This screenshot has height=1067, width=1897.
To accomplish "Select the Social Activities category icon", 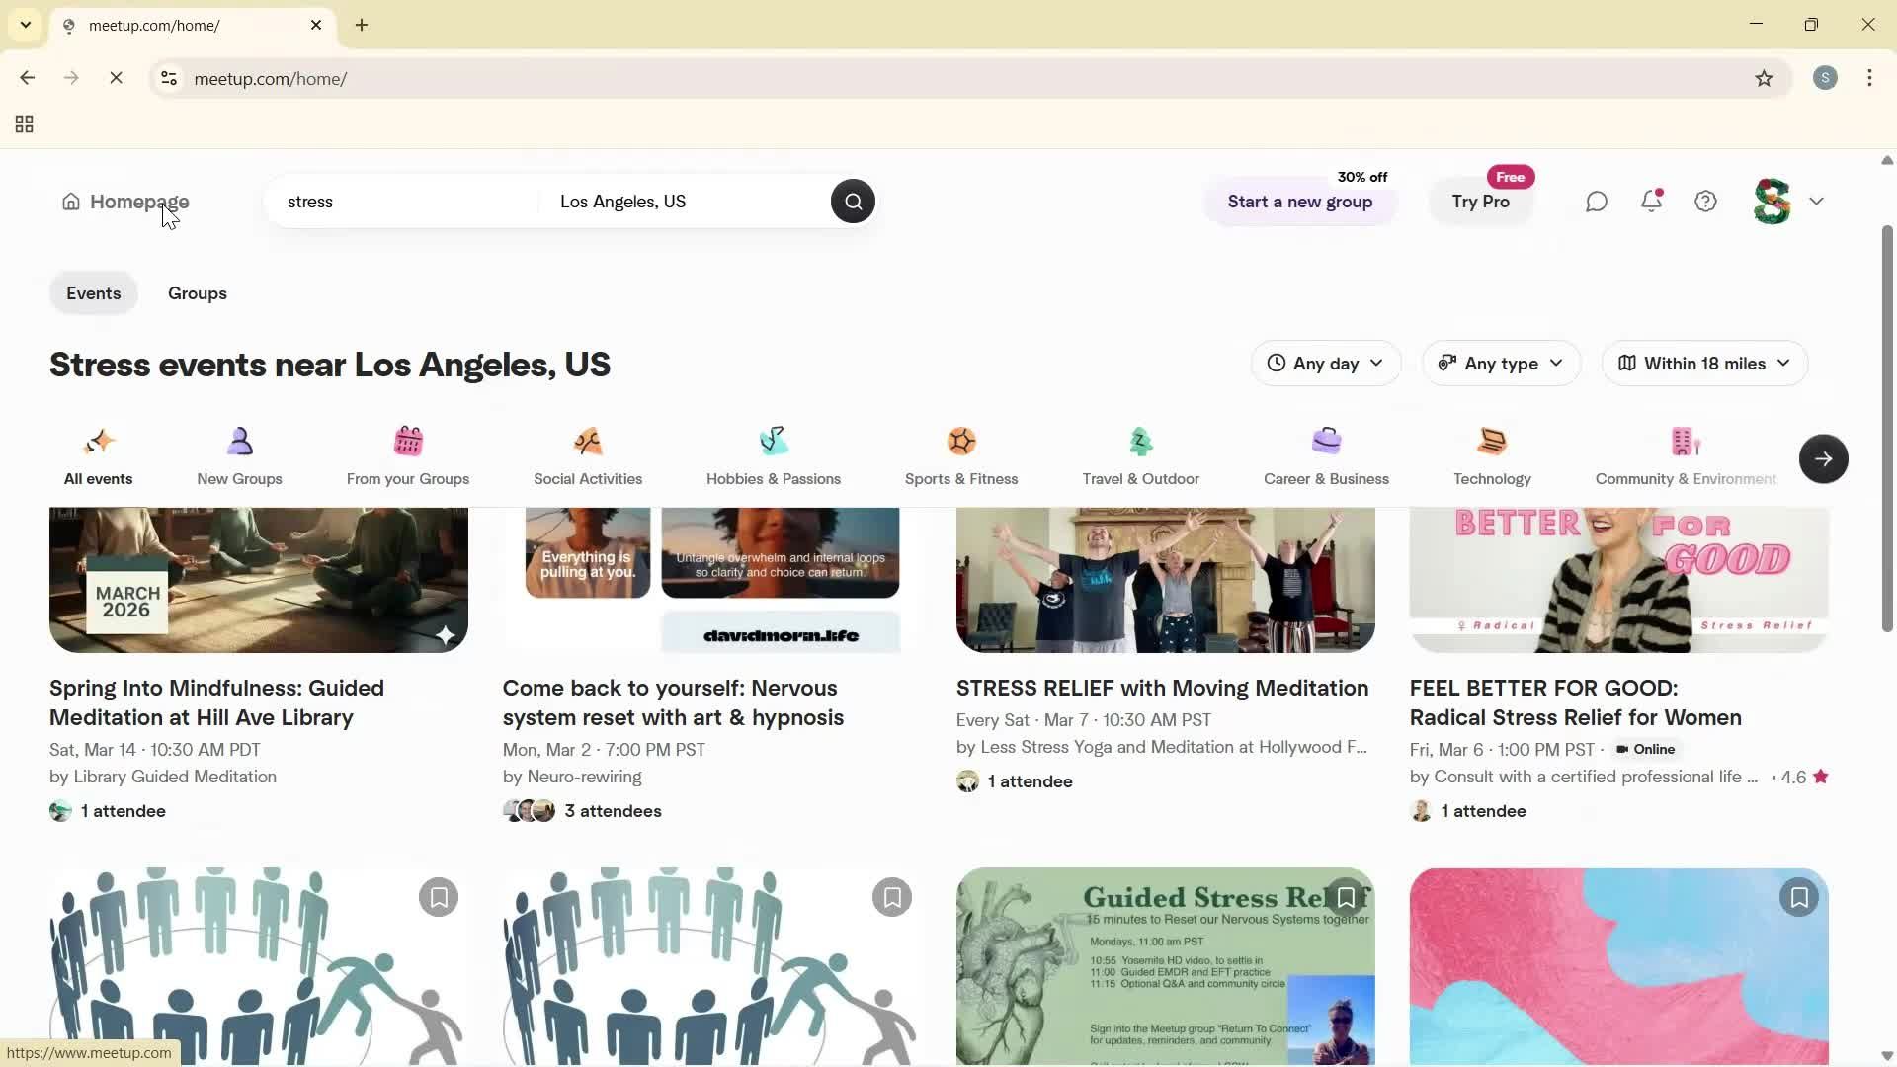I will pos(587,441).
